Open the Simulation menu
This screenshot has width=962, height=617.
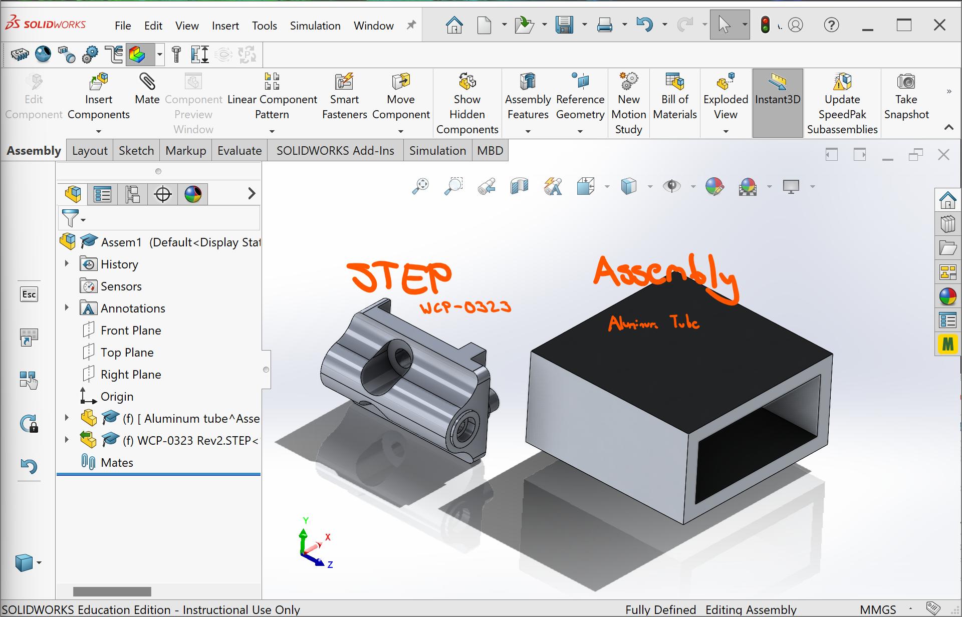pyautogui.click(x=315, y=26)
